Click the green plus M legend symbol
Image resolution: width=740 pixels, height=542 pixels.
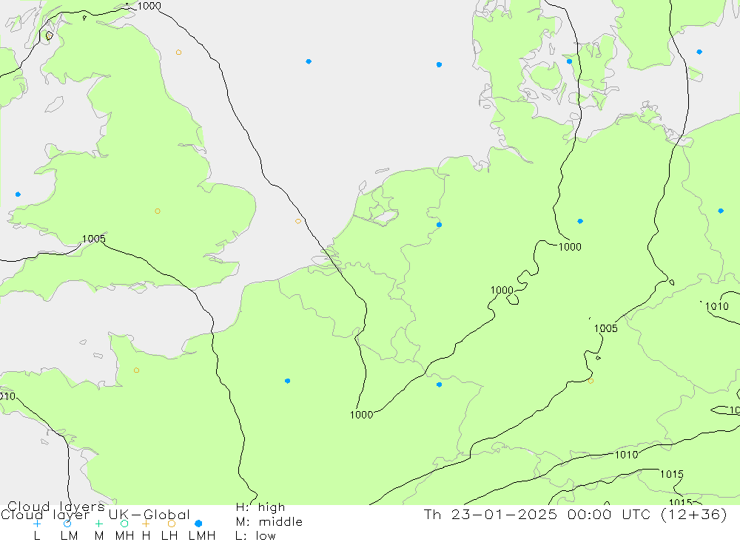[x=98, y=524]
